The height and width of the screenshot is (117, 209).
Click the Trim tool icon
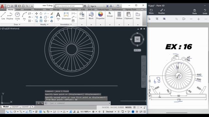click(45, 14)
